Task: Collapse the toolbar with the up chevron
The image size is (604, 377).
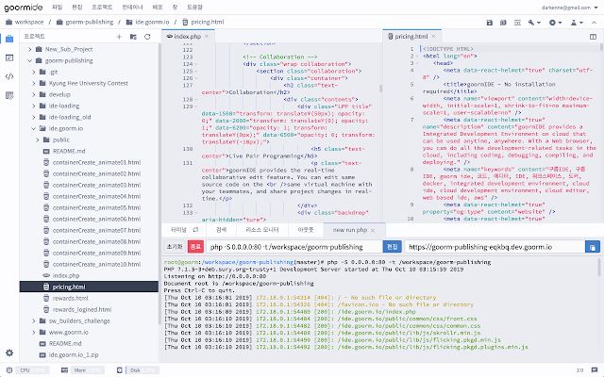Action: coord(594,23)
